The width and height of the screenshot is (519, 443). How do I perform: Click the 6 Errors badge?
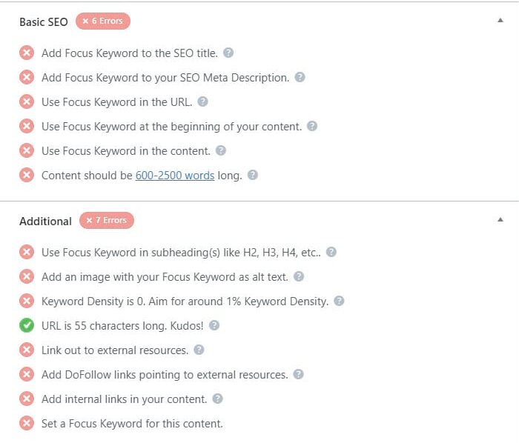coord(103,21)
